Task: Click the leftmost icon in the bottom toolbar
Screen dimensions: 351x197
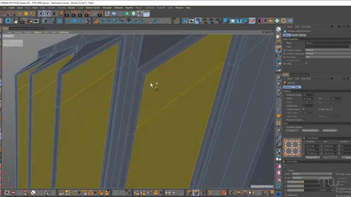Action: tap(7, 193)
